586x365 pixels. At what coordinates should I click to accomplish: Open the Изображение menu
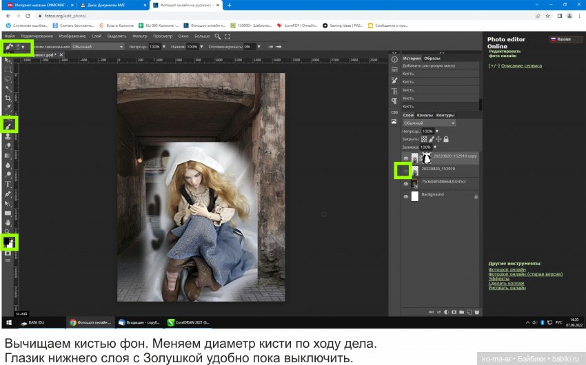[x=72, y=36]
